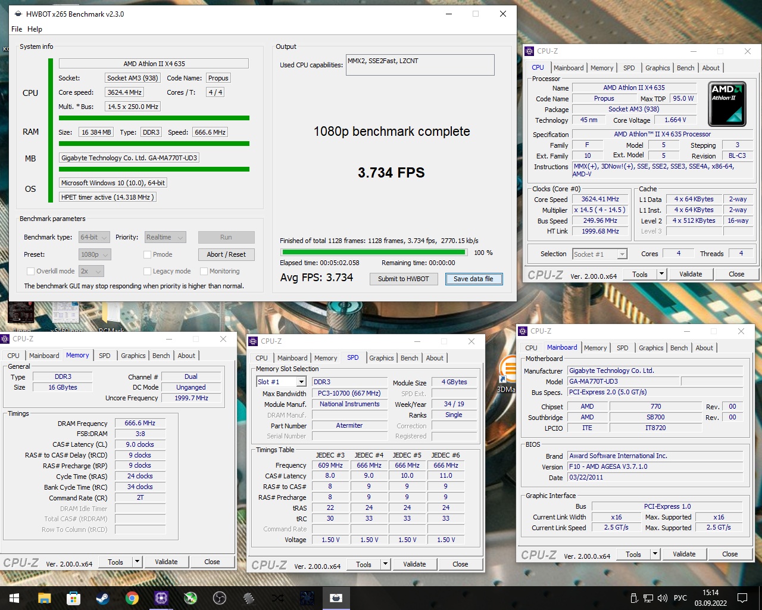The image size is (762, 610).
Task: Open the green arrow app on the taskbar
Action: point(190,598)
